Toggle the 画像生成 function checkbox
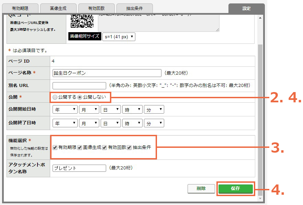This screenshot has width=303, height=205. click(x=80, y=148)
